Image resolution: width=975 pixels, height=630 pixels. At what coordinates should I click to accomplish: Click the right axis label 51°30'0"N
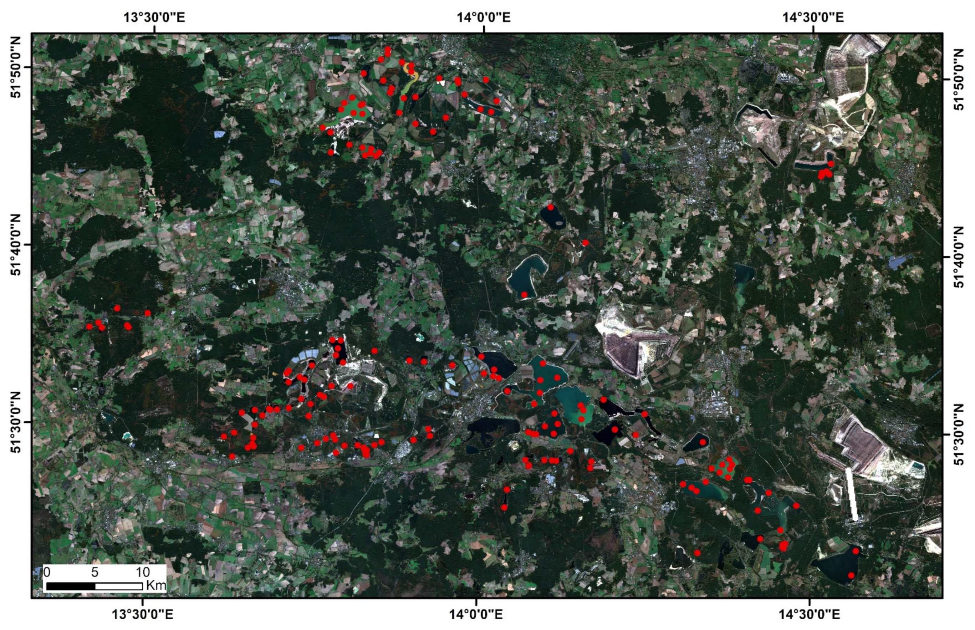[x=959, y=435]
